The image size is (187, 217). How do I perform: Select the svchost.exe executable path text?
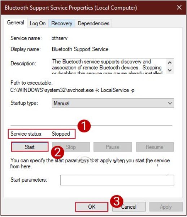tap(72, 90)
